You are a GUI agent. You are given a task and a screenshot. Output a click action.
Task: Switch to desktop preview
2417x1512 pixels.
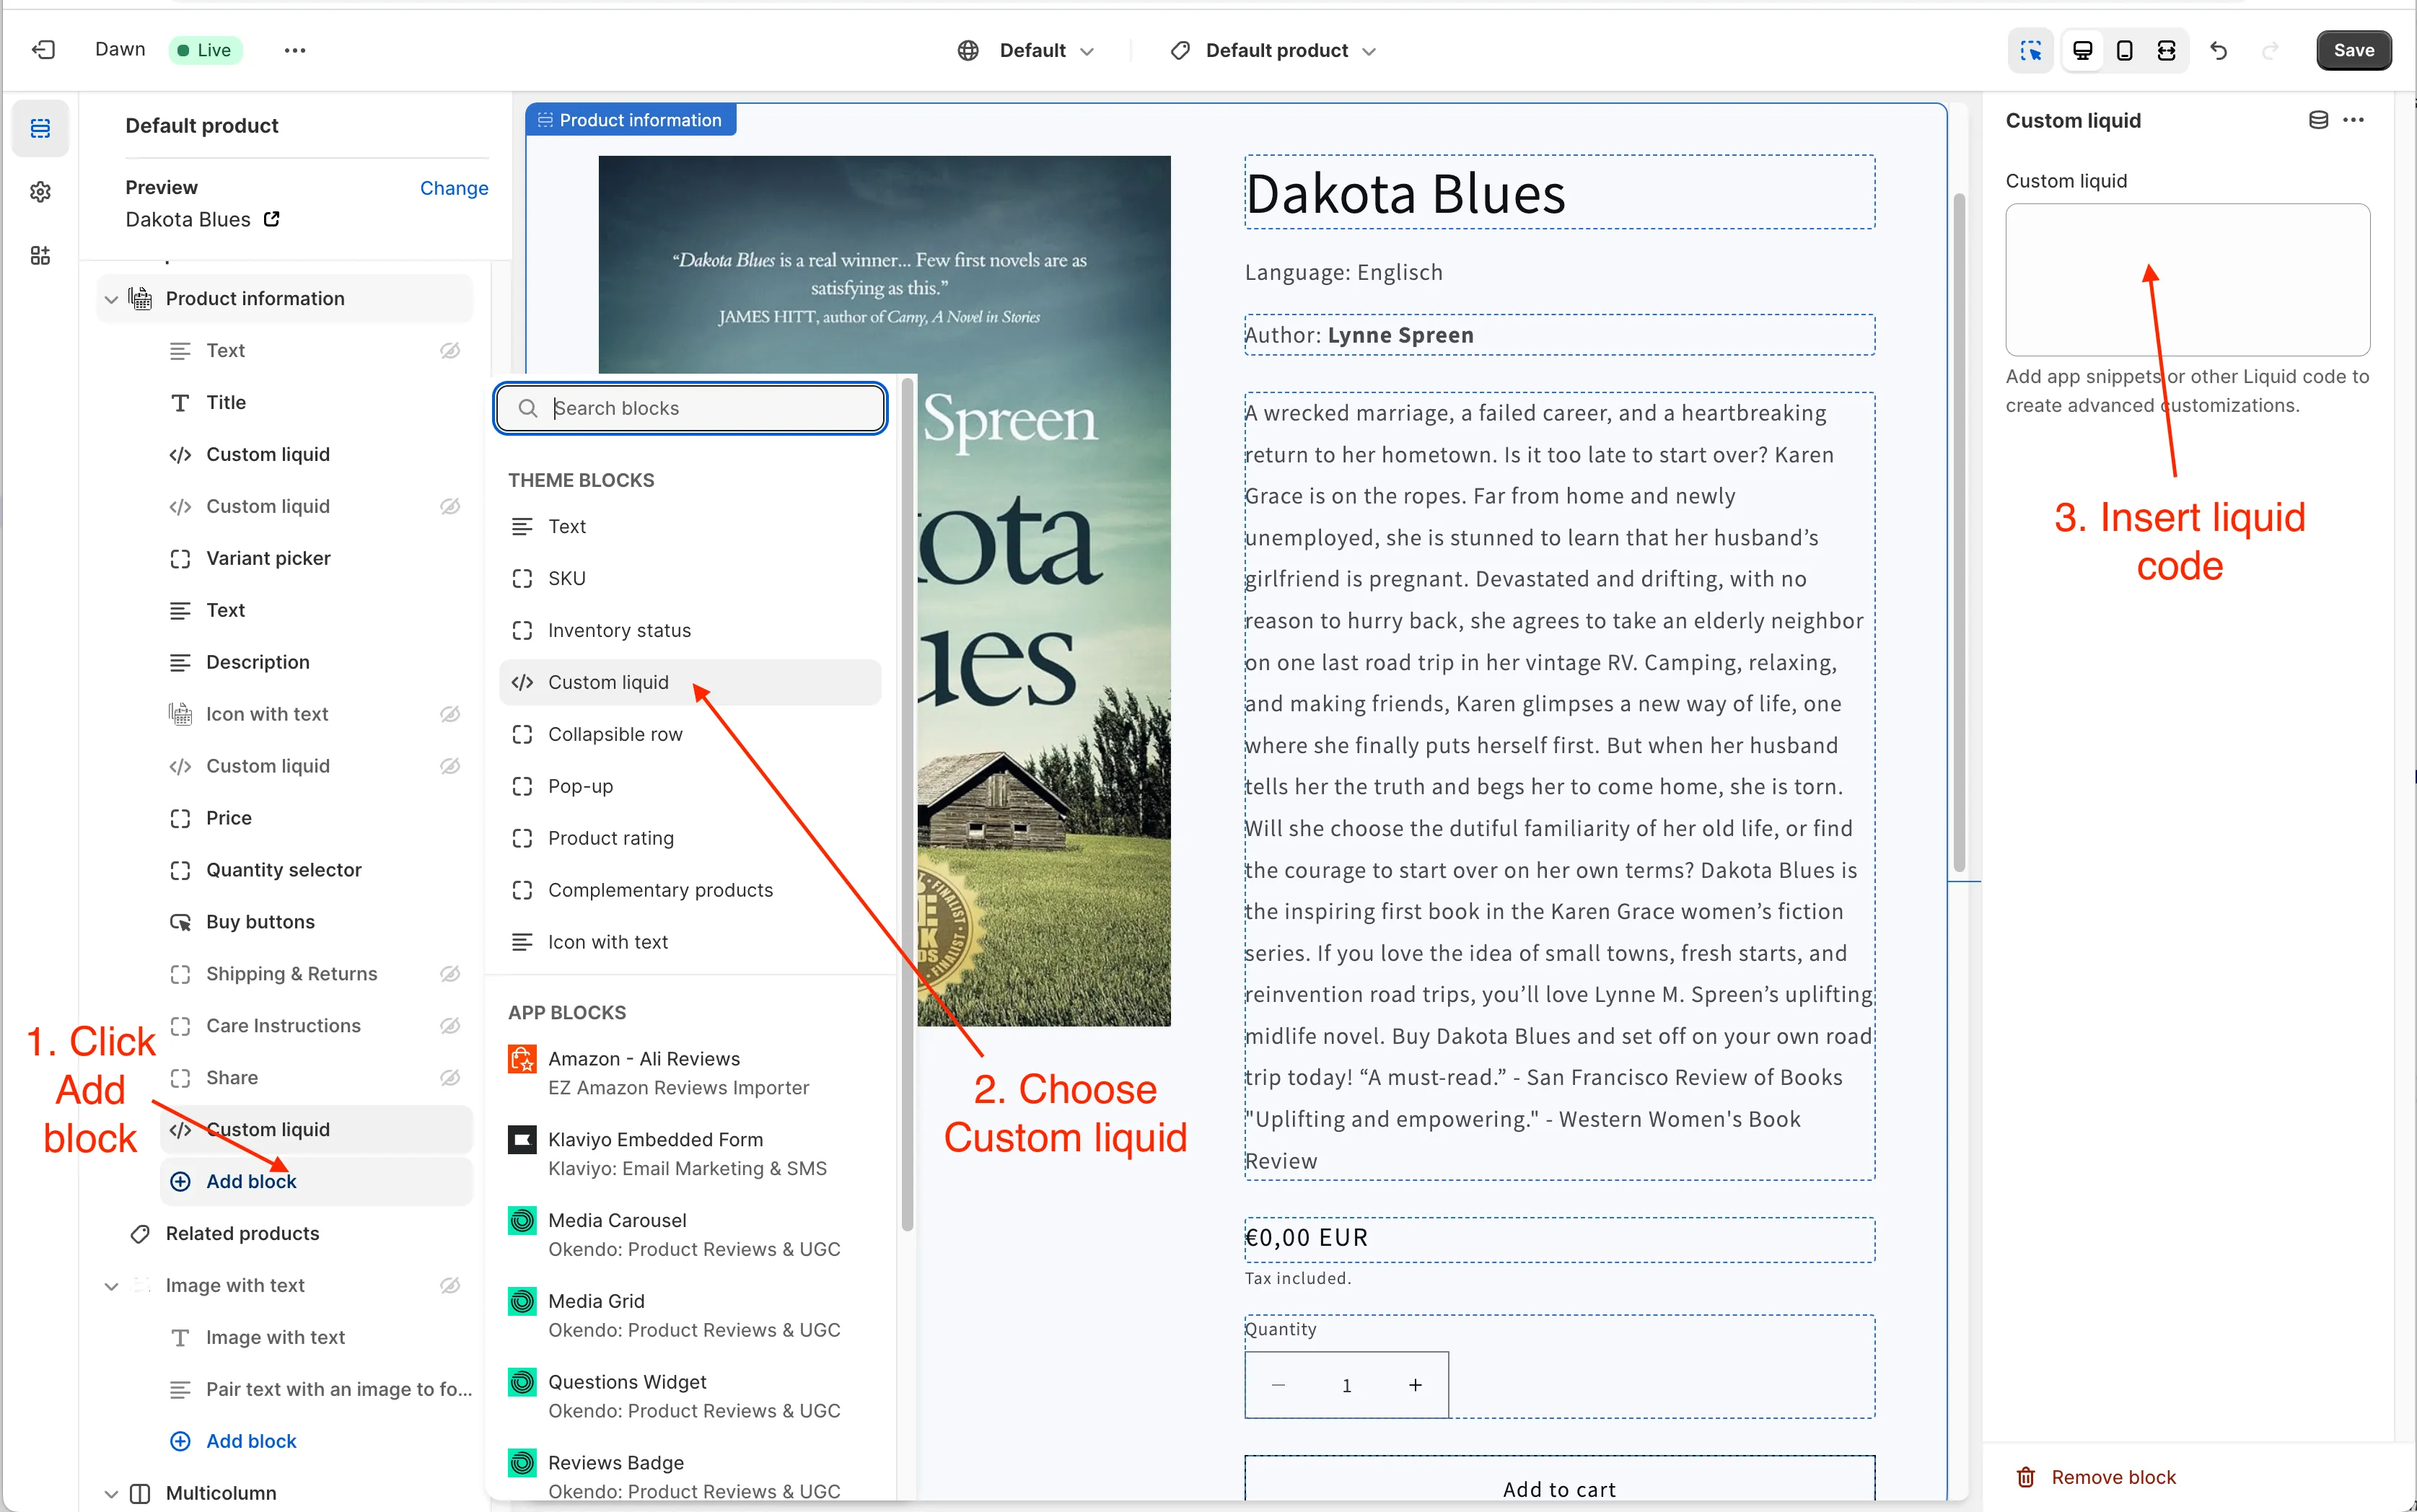[2081, 49]
